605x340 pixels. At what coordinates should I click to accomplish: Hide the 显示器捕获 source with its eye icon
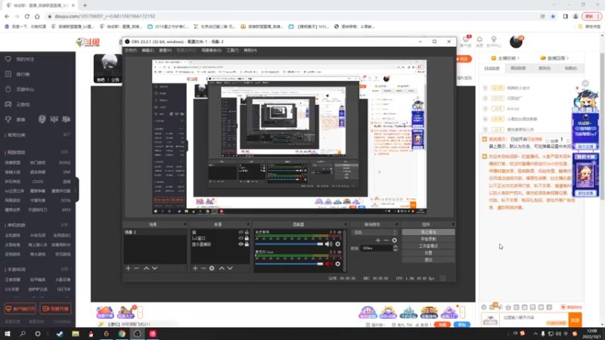pyautogui.click(x=240, y=244)
